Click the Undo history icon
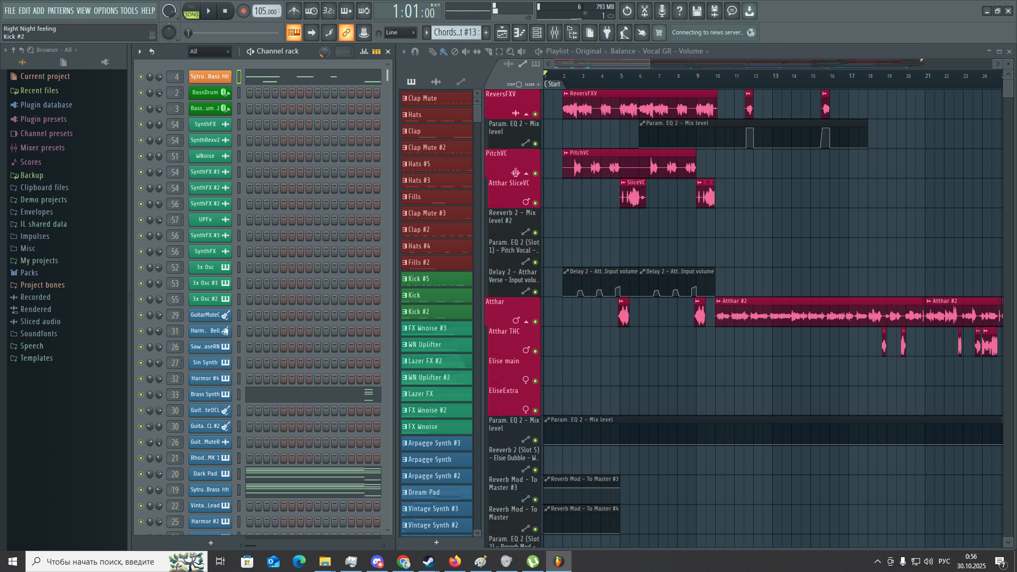The width and height of the screenshot is (1017, 572). click(x=627, y=11)
